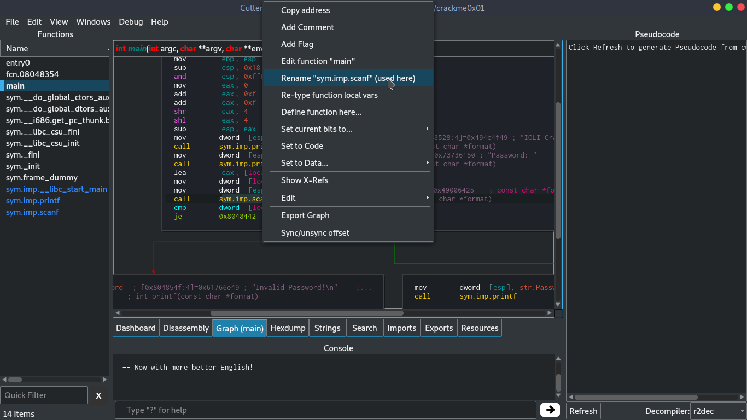Click the X to clear Quick Filter
Image resolution: width=747 pixels, height=420 pixels.
point(98,395)
